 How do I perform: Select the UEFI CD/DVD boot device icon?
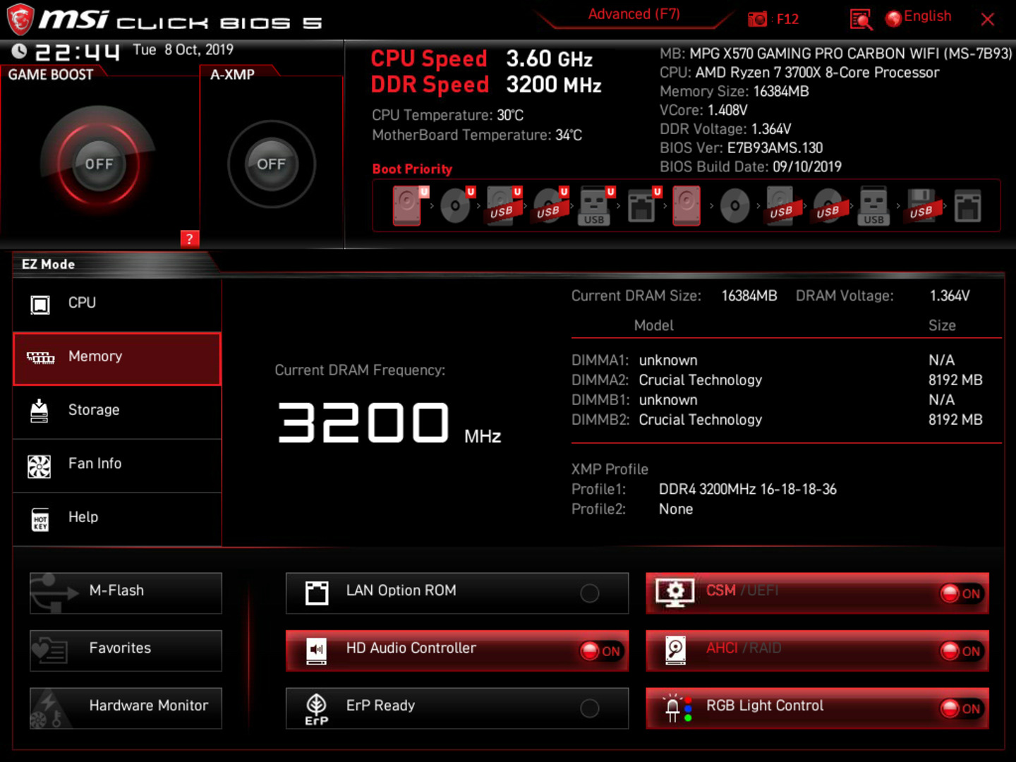tap(456, 205)
